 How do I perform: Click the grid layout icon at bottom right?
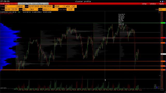pyautogui.click(x=155, y=87)
